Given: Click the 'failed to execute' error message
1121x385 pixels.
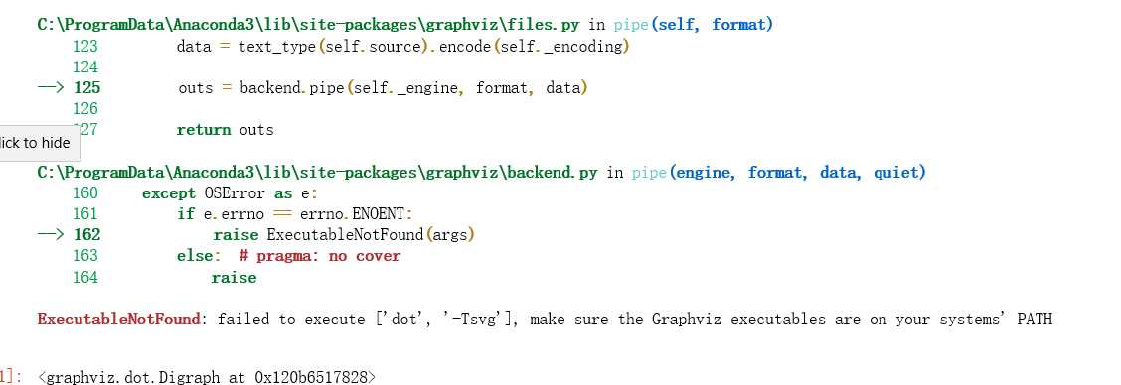Looking at the screenshot, I should click(x=635, y=319).
